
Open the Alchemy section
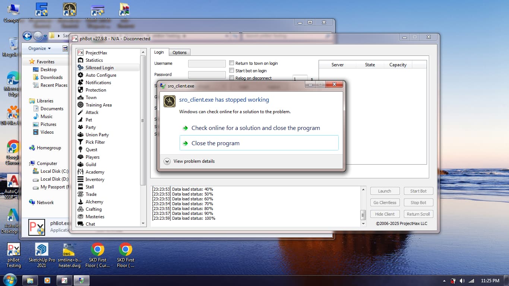pyautogui.click(x=94, y=202)
